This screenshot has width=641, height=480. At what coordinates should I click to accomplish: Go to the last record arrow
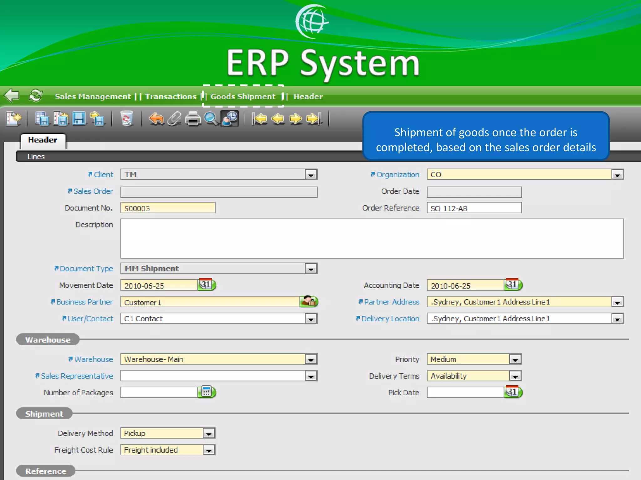pos(314,119)
